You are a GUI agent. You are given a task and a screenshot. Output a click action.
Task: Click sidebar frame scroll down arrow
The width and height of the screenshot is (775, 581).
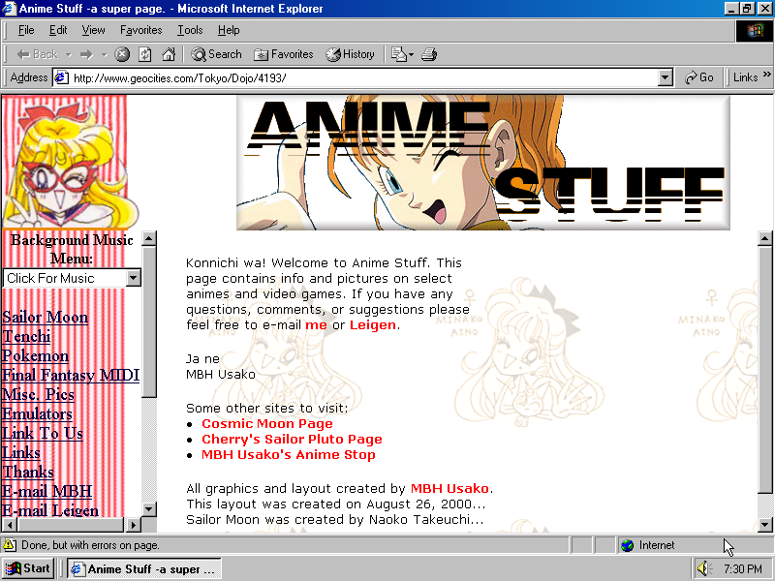(x=149, y=509)
